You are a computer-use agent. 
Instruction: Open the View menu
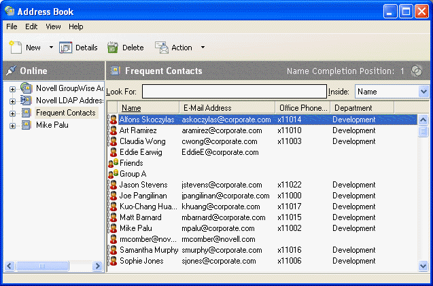point(53,26)
